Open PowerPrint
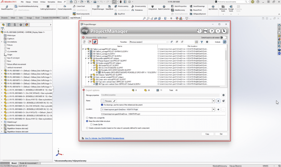The width and height of the screenshot is (281, 167). point(195,10)
